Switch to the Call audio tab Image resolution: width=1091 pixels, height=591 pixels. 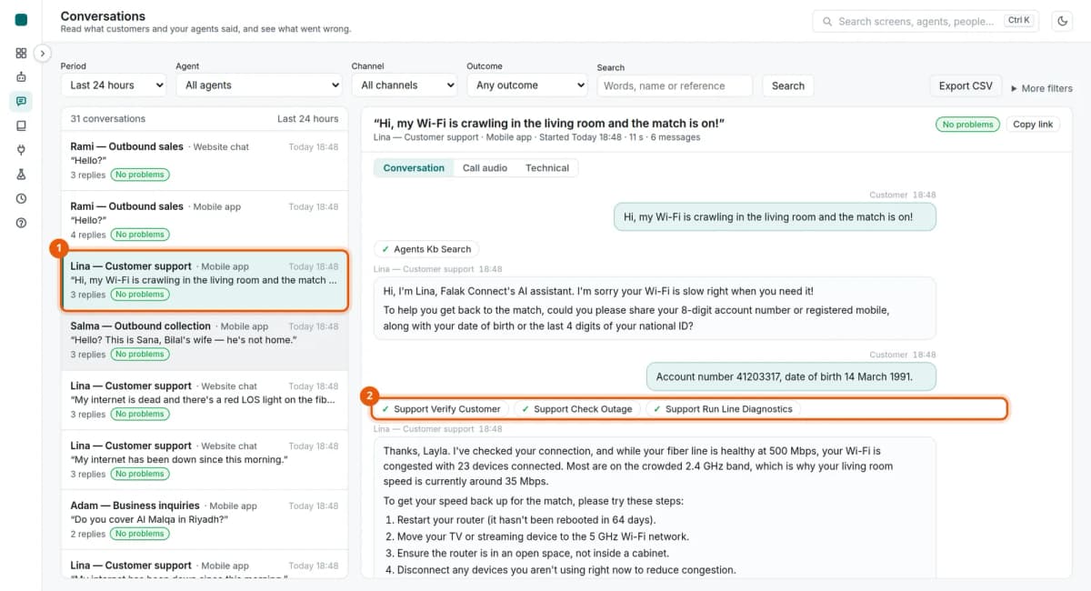coord(485,168)
